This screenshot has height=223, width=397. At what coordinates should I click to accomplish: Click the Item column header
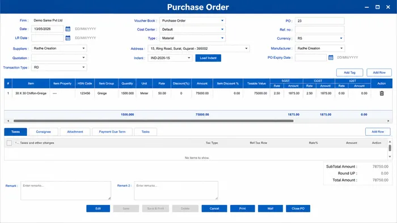click(31, 83)
